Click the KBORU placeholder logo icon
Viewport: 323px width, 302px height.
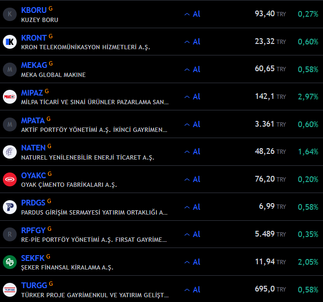pos(10,14)
